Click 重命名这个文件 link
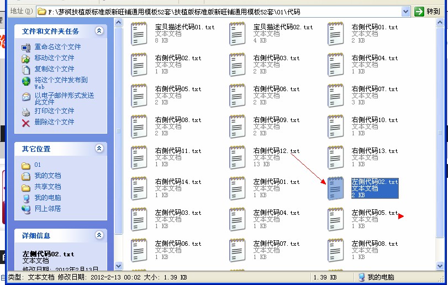448x285 pixels. 57,46
